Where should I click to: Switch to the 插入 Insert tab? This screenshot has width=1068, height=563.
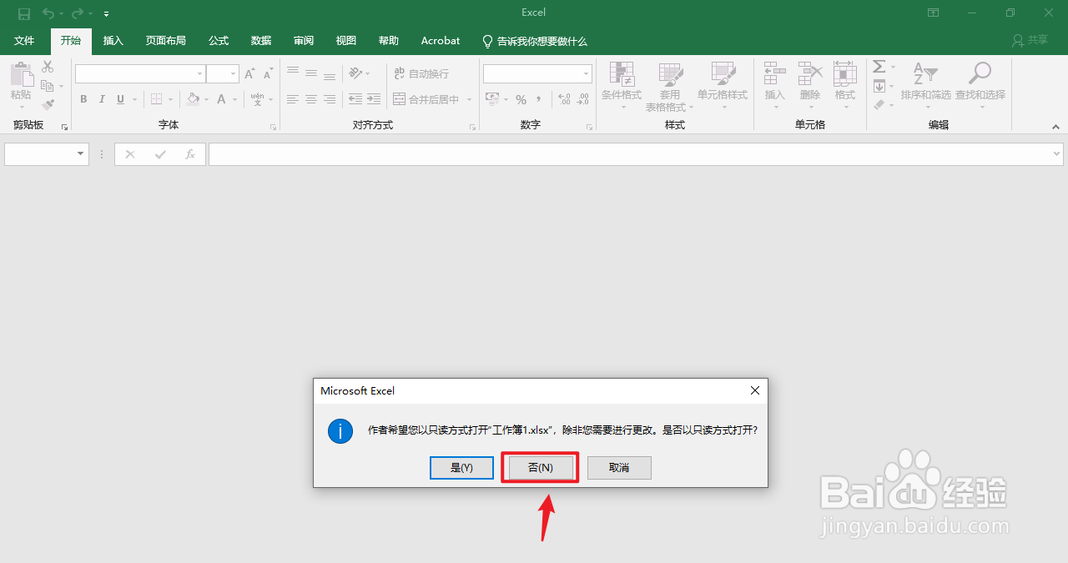(x=113, y=41)
